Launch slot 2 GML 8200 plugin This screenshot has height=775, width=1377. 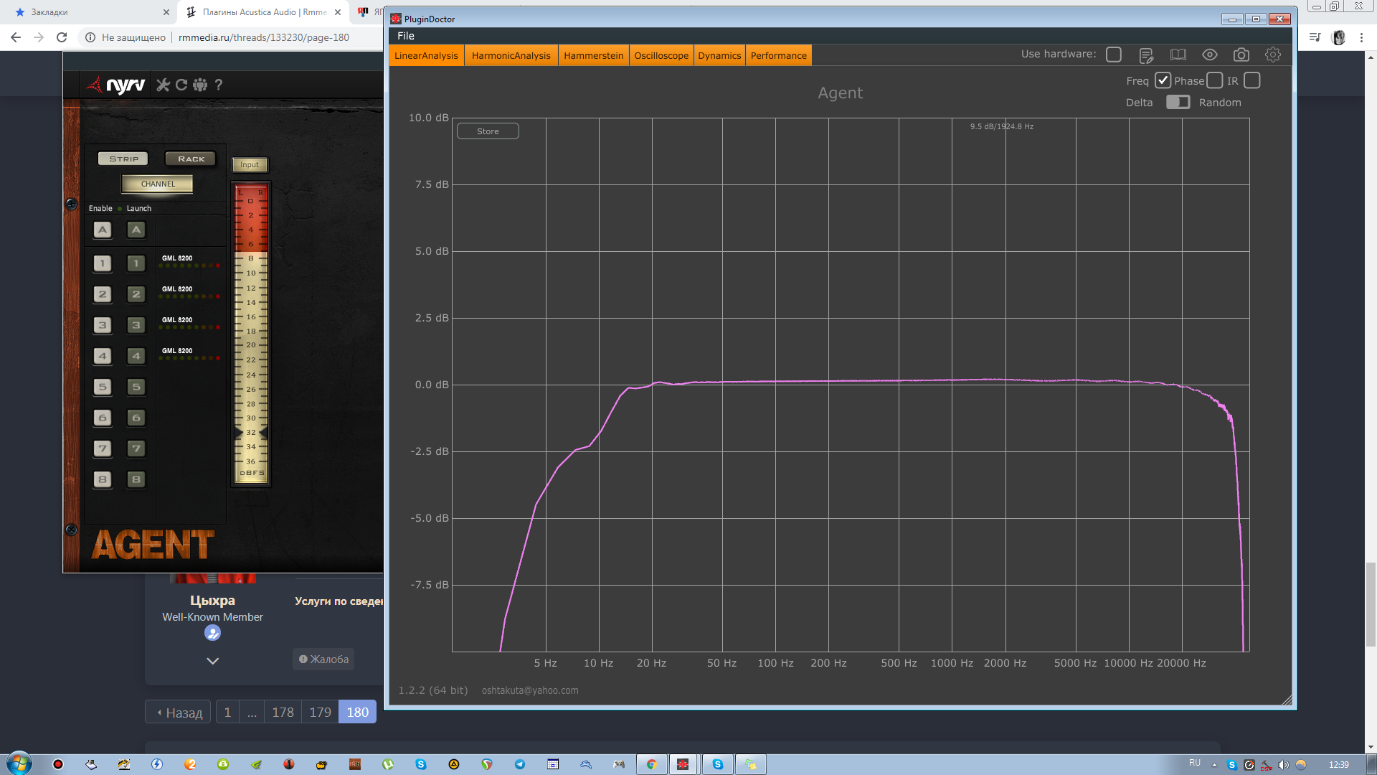[x=136, y=294]
